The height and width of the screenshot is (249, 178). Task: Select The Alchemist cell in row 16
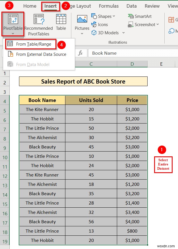click(42, 212)
